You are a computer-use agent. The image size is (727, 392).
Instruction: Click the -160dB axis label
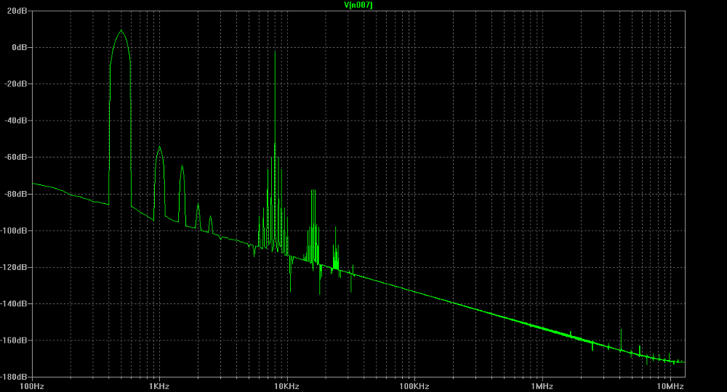[x=15, y=340]
